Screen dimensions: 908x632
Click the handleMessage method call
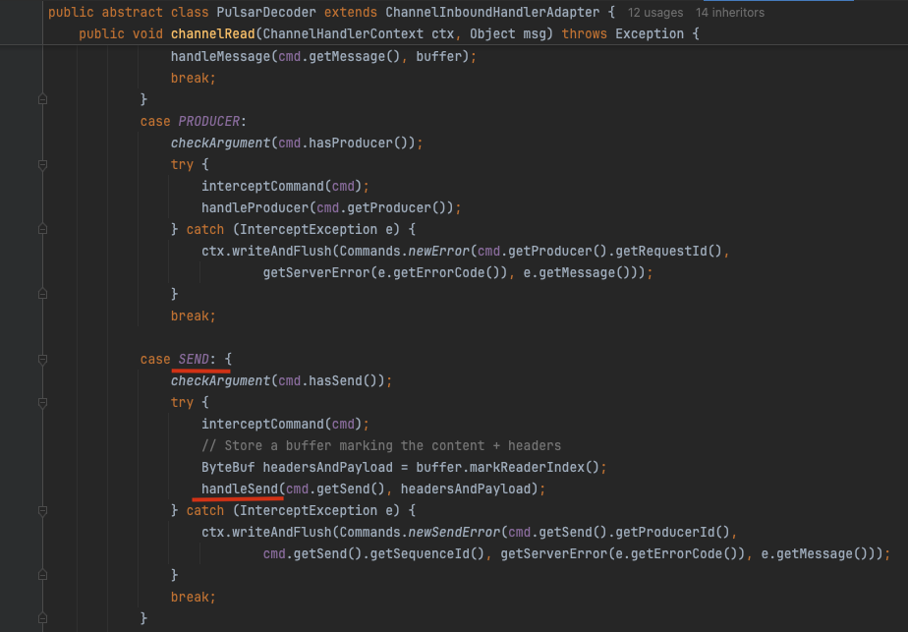point(220,57)
